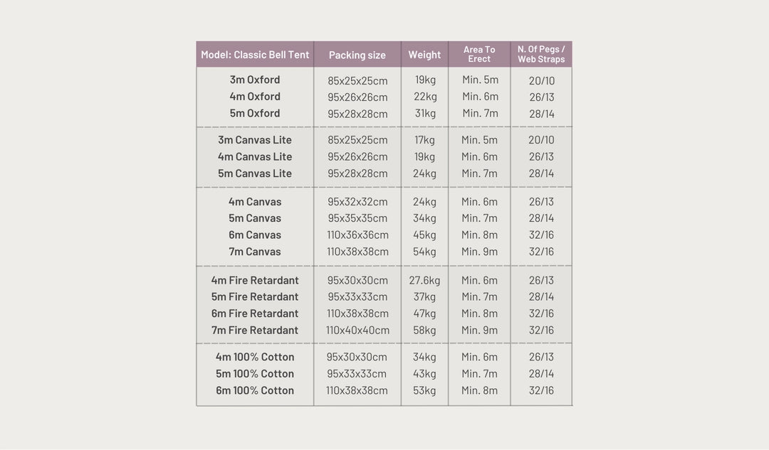
Task: Click the 'Packing size' column header
Action: 357,55
